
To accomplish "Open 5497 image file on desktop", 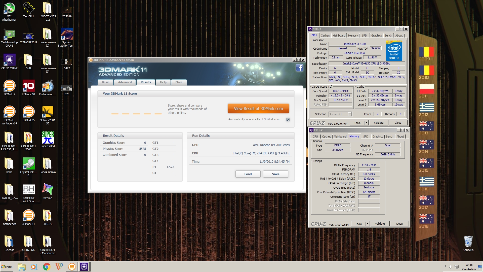I will [x=67, y=63].
